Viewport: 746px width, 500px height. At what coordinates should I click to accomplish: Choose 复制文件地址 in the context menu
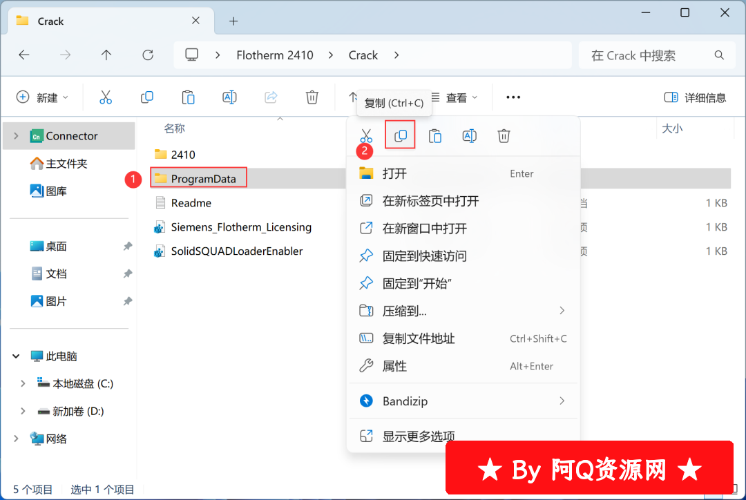coord(463,338)
